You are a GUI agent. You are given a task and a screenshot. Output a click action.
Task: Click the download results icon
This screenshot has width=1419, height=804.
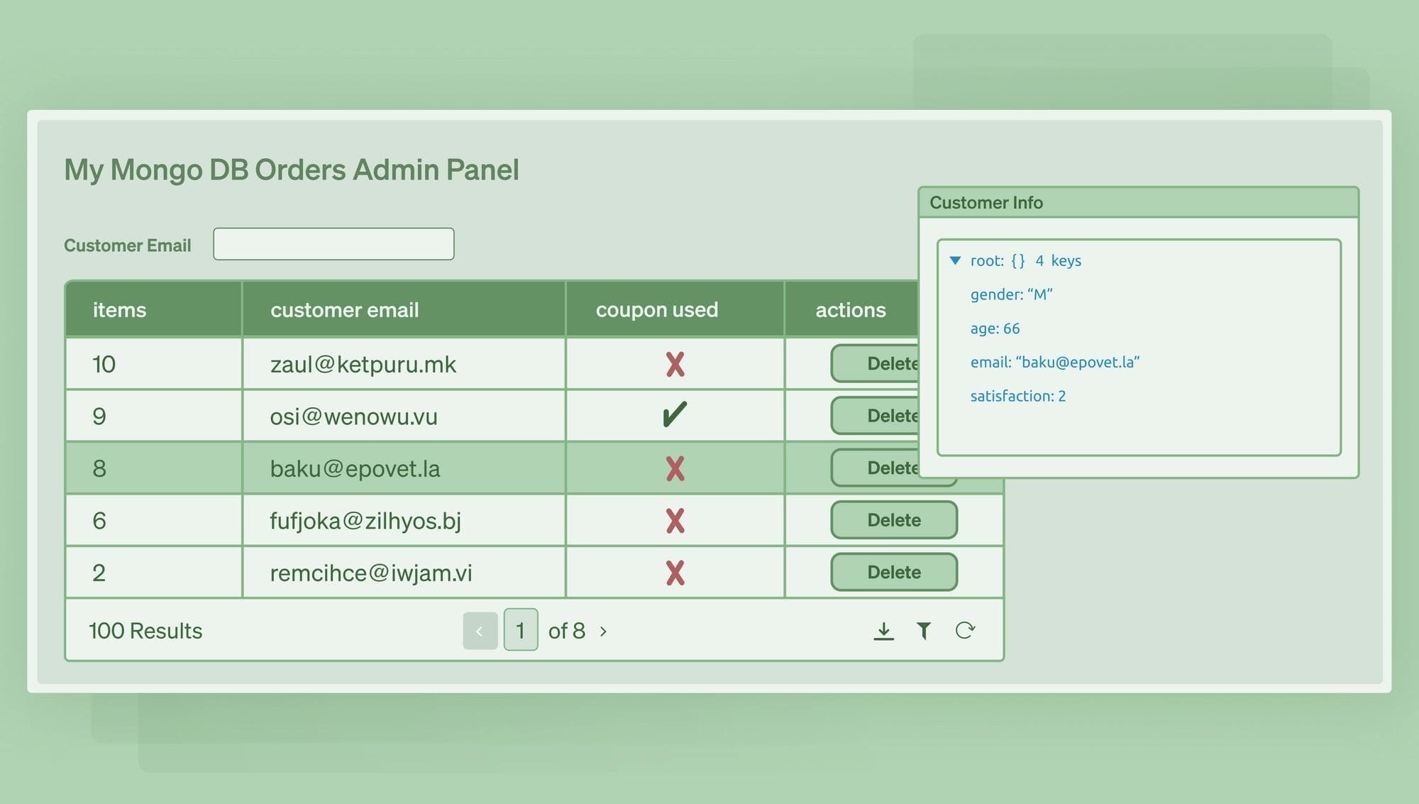click(884, 629)
